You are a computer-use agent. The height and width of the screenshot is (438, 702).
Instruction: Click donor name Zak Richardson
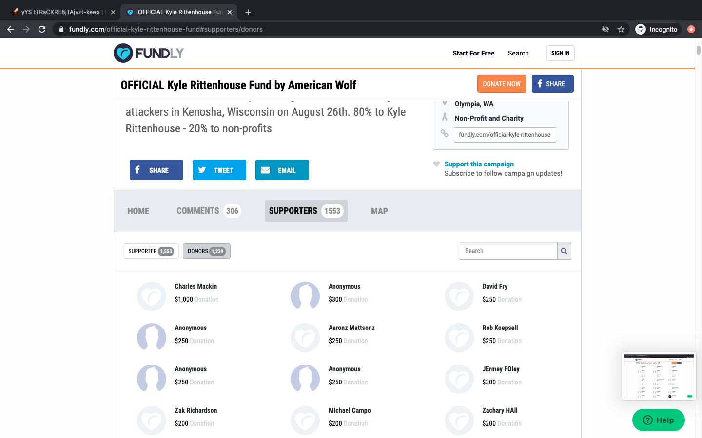[x=196, y=410]
